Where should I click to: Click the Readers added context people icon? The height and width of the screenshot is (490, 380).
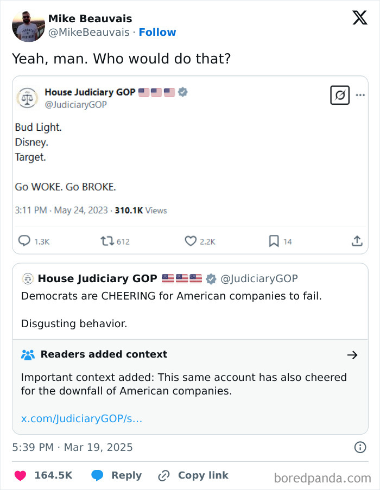pyautogui.click(x=28, y=355)
